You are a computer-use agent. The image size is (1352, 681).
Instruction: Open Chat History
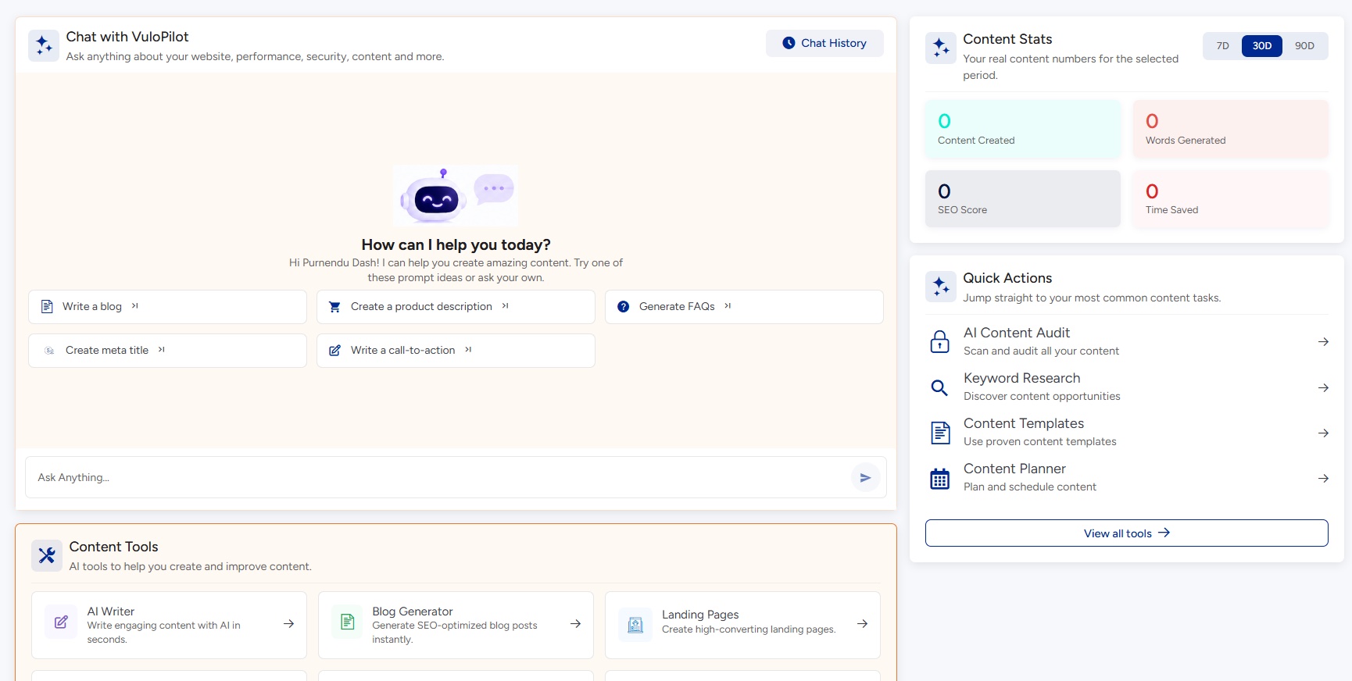click(x=824, y=43)
